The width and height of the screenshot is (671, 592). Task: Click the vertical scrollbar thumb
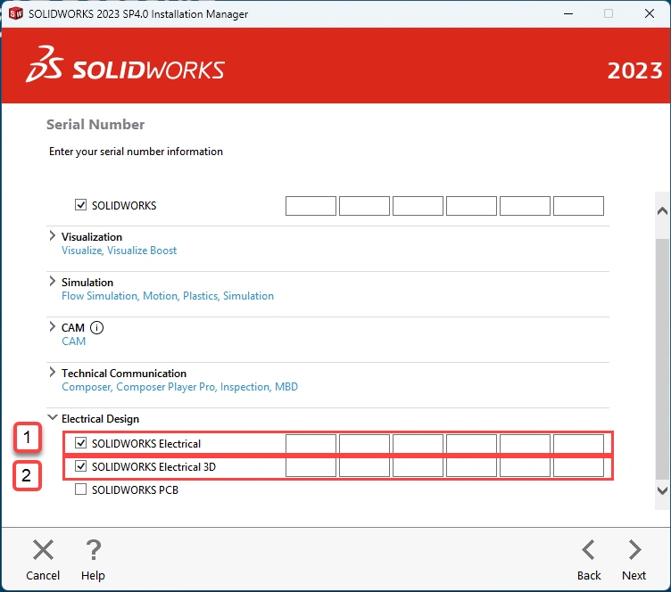[662, 359]
